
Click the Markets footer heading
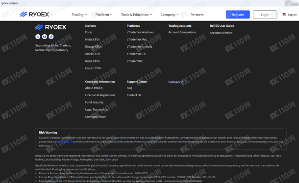91,26
